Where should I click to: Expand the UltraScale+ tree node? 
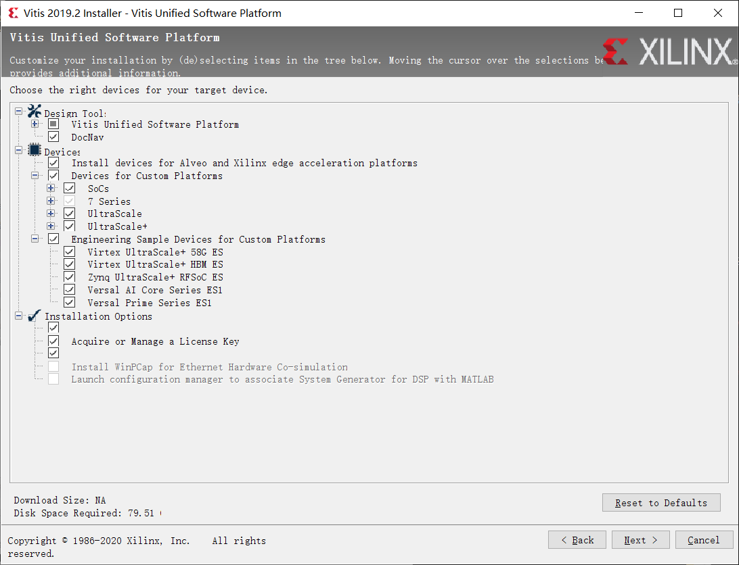point(51,226)
